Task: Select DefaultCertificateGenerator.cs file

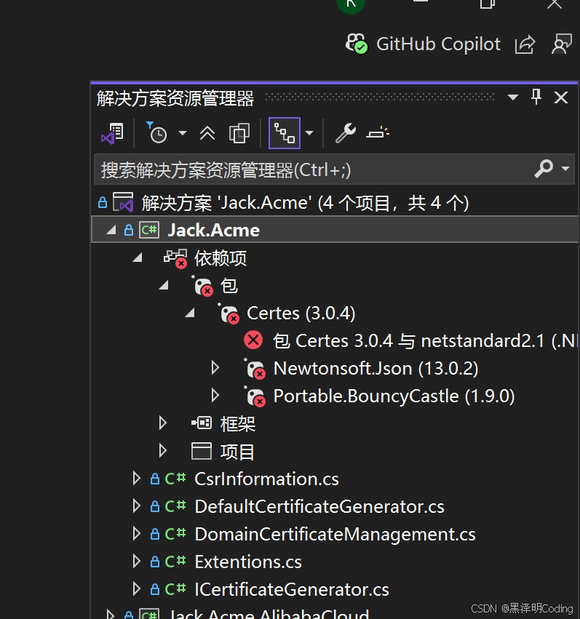Action: click(319, 507)
